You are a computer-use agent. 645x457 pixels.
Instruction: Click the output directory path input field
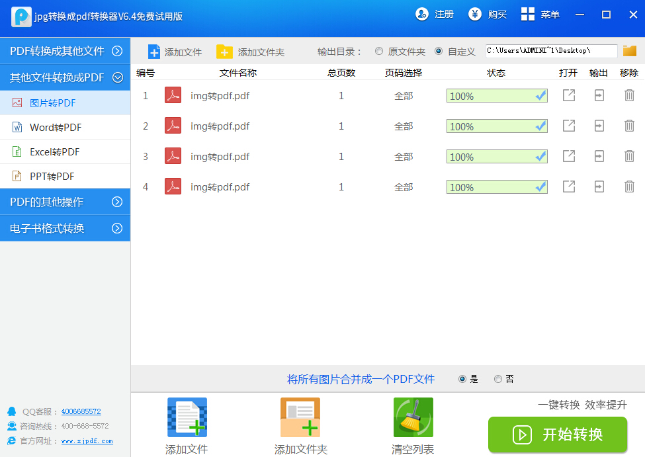[550, 51]
